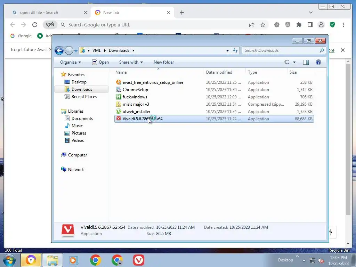The height and width of the screenshot is (267, 356).
Task: Click the refresh button beside address bar
Action: pos(235,50)
